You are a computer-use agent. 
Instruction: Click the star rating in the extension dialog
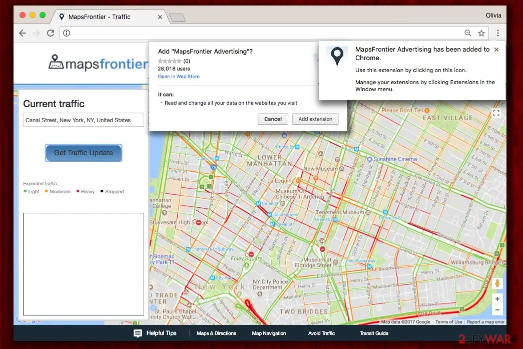tap(170, 61)
